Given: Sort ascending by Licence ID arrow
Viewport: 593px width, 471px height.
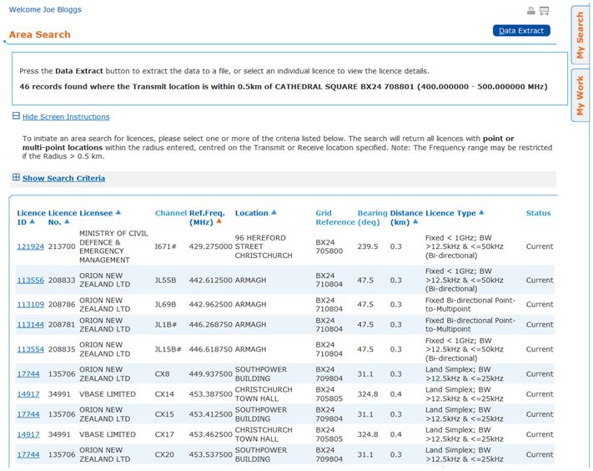Looking at the screenshot, I should pyautogui.click(x=33, y=221).
